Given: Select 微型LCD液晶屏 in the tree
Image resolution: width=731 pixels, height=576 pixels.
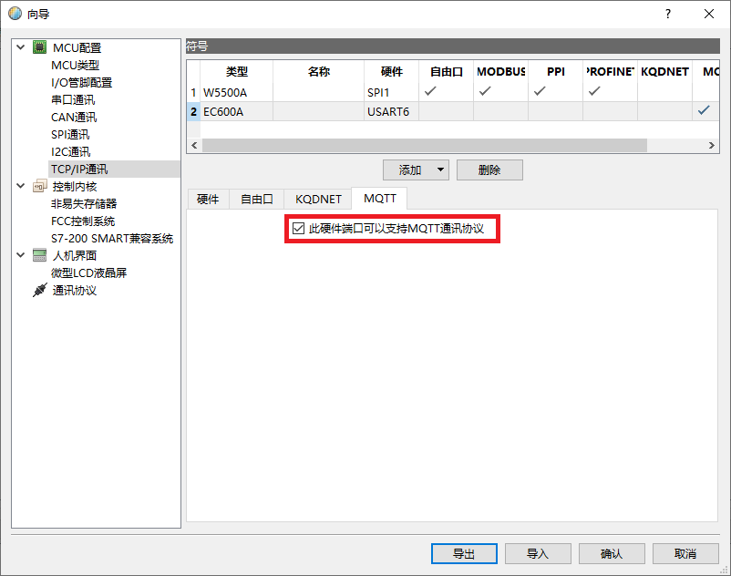Looking at the screenshot, I should point(88,273).
